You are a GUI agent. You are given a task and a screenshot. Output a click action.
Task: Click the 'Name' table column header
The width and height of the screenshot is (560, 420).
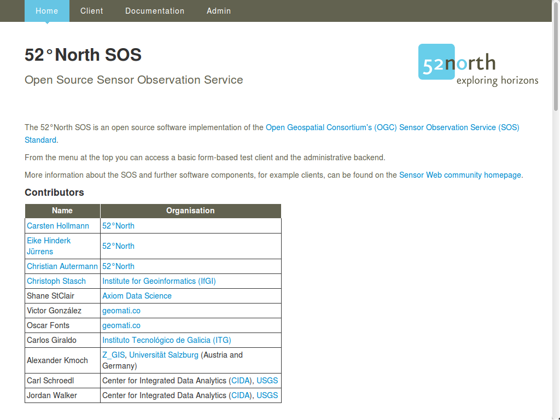pyautogui.click(x=62, y=211)
